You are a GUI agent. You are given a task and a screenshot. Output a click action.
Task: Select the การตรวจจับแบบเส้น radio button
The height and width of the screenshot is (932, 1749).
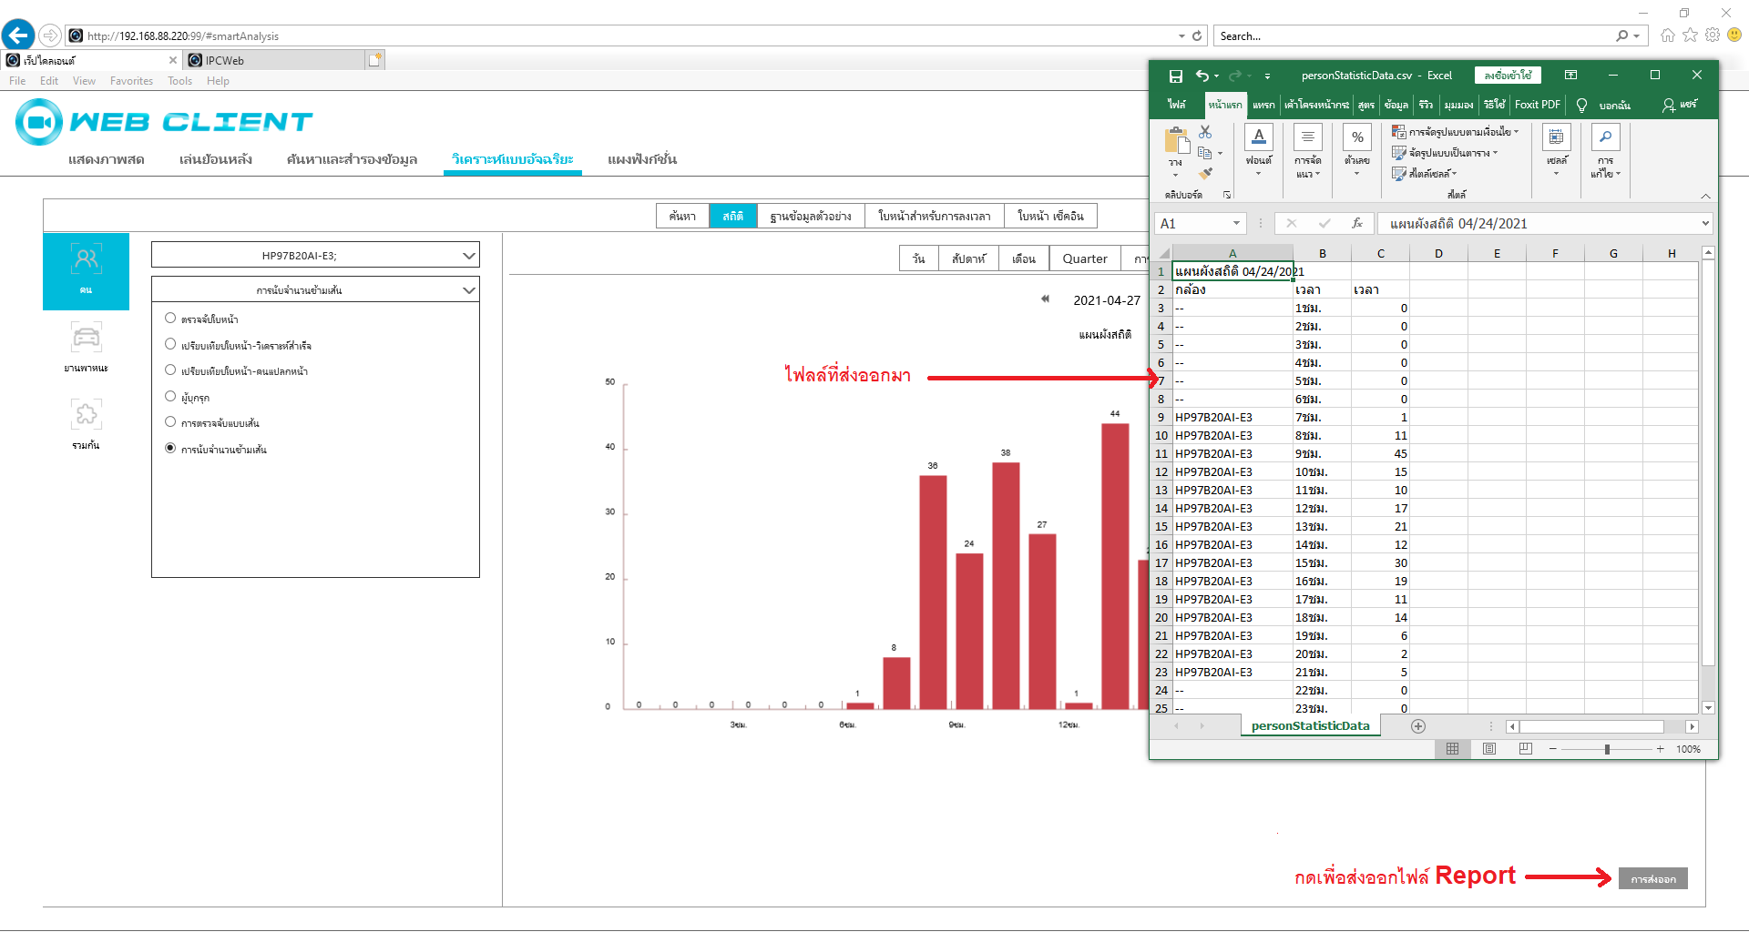pos(170,422)
